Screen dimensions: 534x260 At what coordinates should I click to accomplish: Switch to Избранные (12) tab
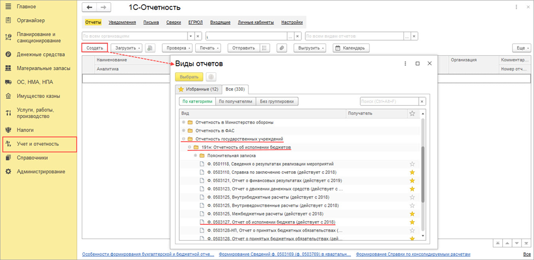click(198, 89)
